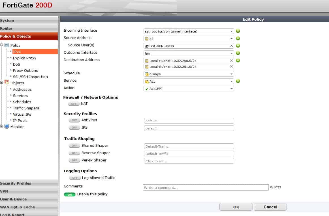Disable the Enable this policy switch
This screenshot has width=329, height=216.
[x=70, y=194]
